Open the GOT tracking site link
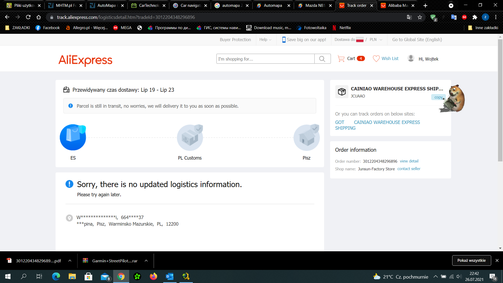The height and width of the screenshot is (283, 503). [340, 122]
